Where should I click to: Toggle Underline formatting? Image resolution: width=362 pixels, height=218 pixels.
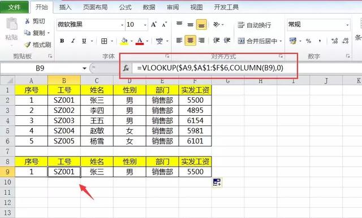(x=84, y=41)
